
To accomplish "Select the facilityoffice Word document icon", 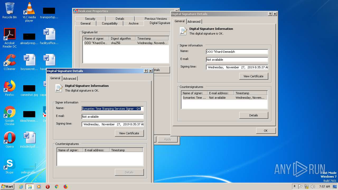I will [x=49, y=36].
